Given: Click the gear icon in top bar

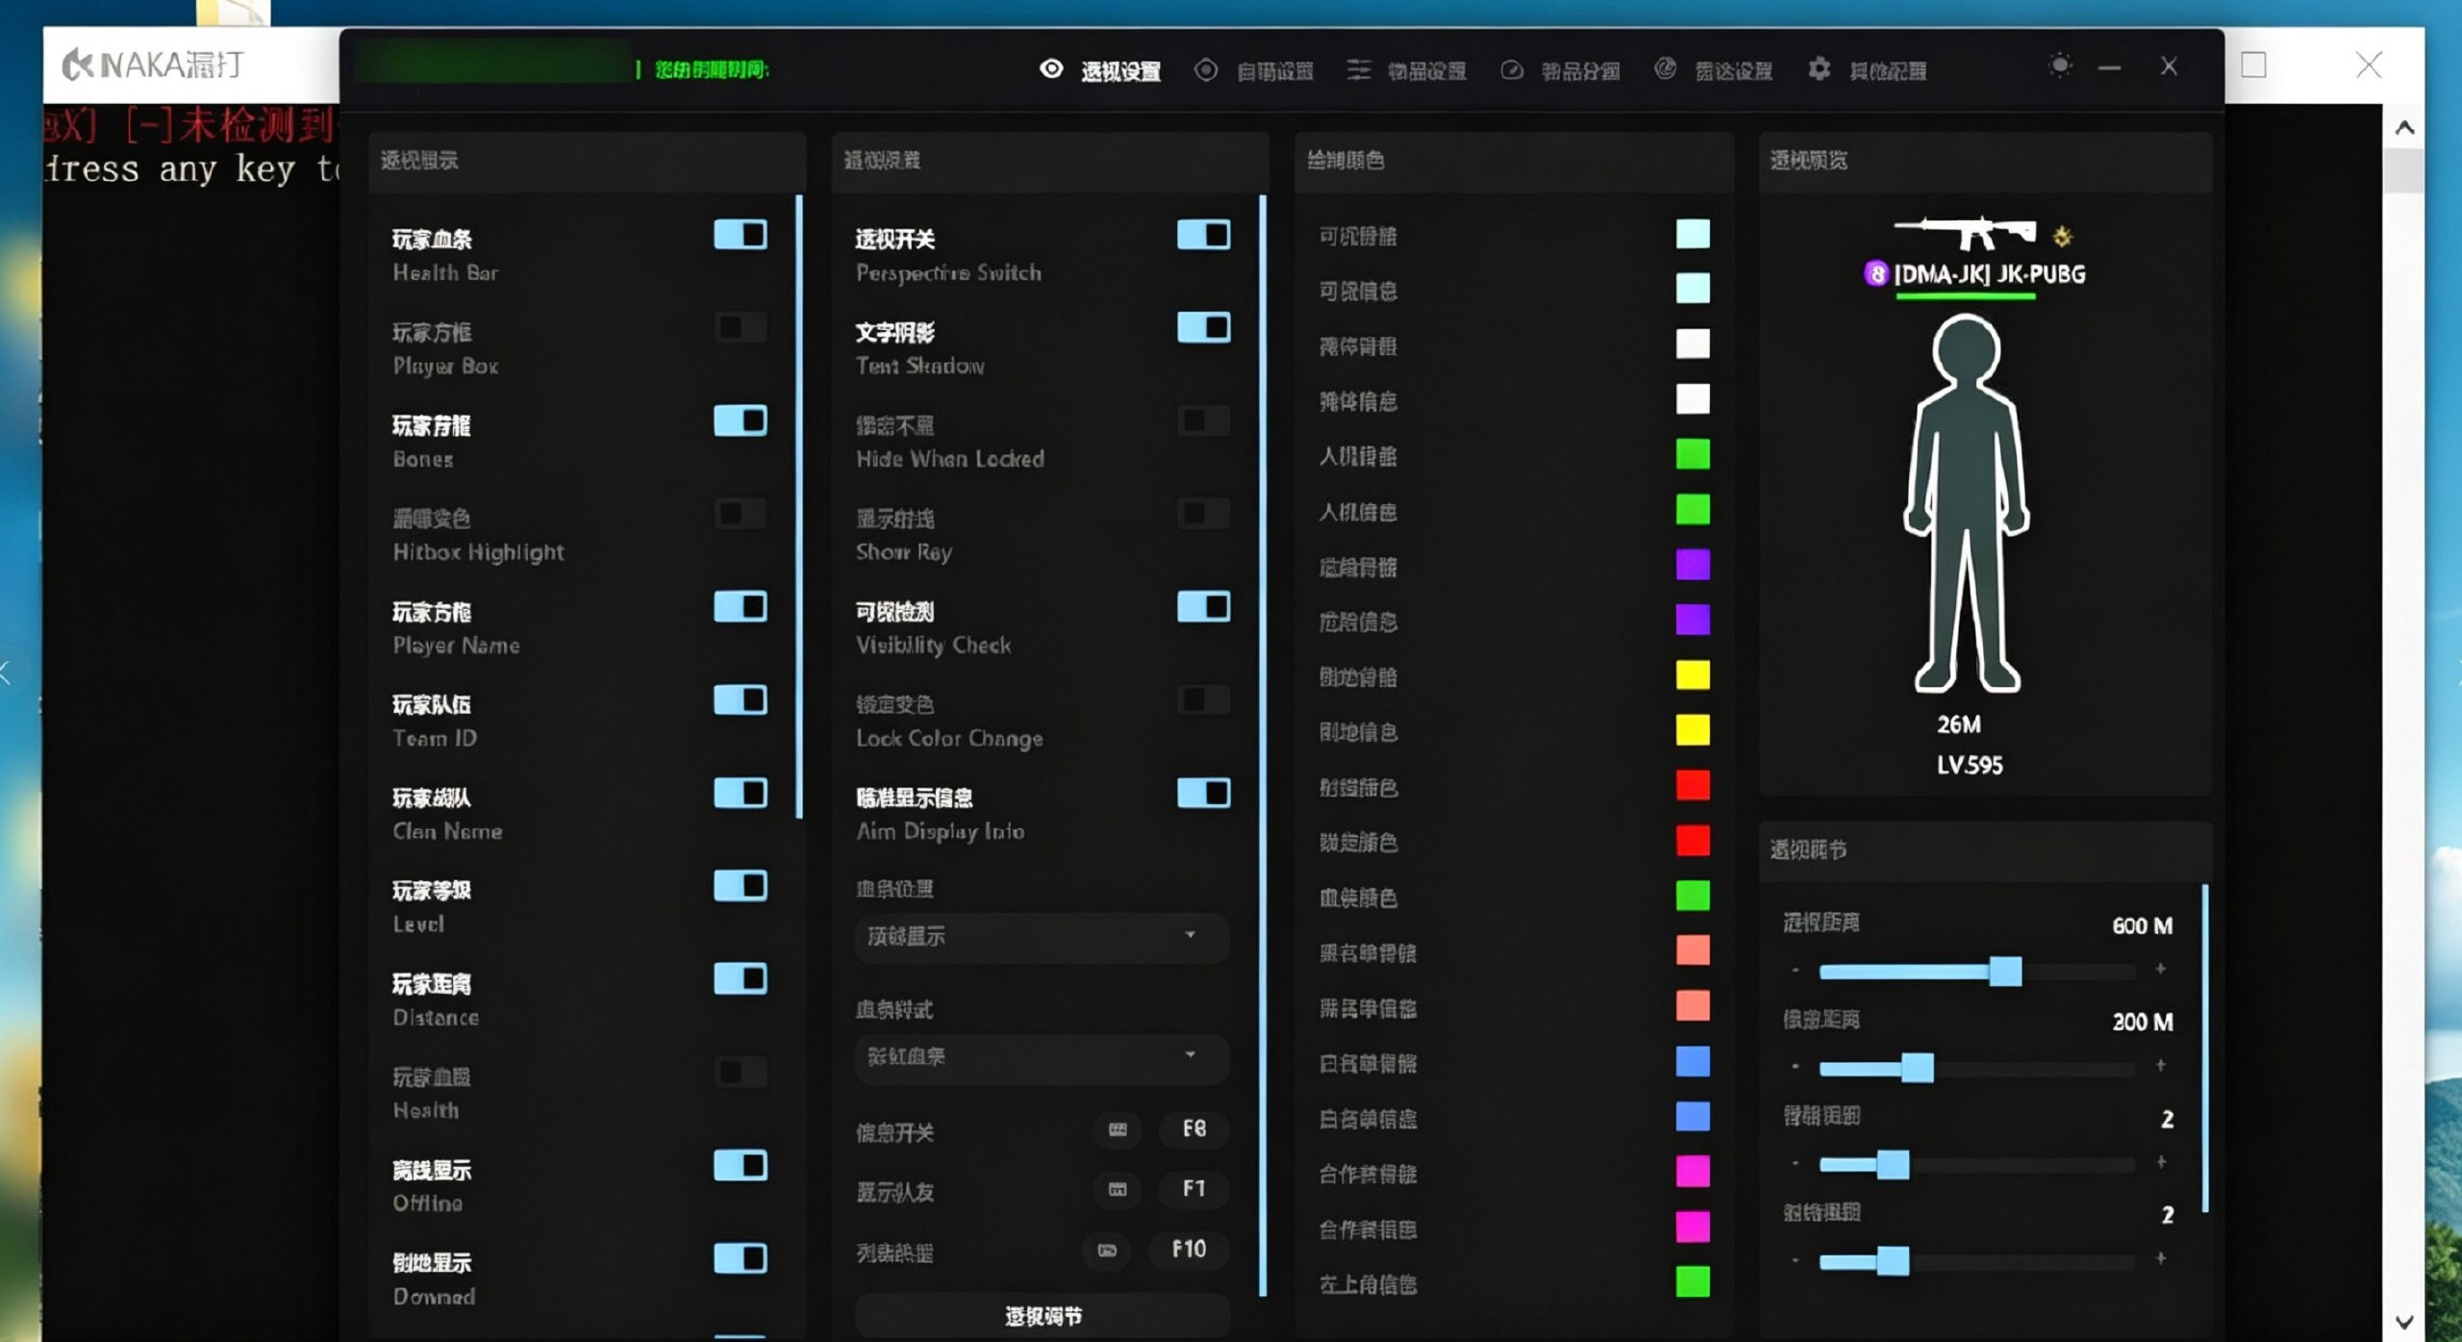Looking at the screenshot, I should tap(1819, 69).
